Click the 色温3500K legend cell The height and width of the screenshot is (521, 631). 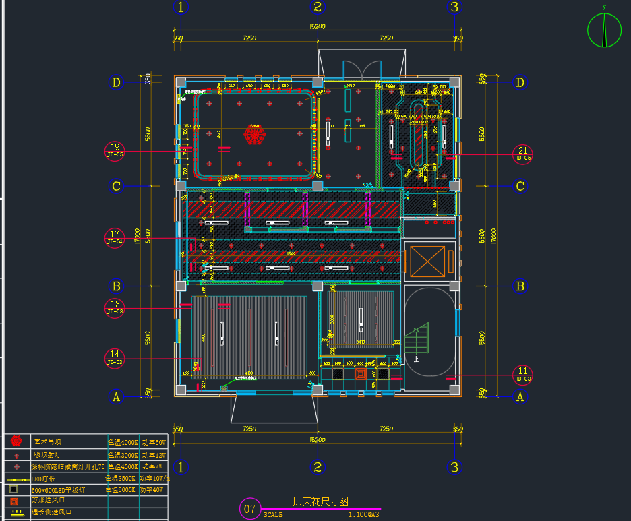pyautogui.click(x=120, y=479)
